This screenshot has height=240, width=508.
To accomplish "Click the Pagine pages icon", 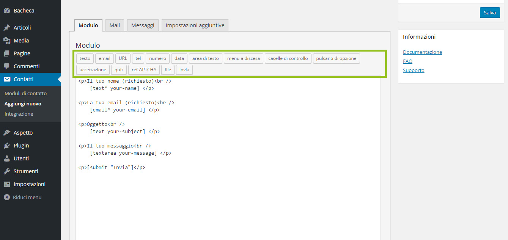I will point(7,53).
